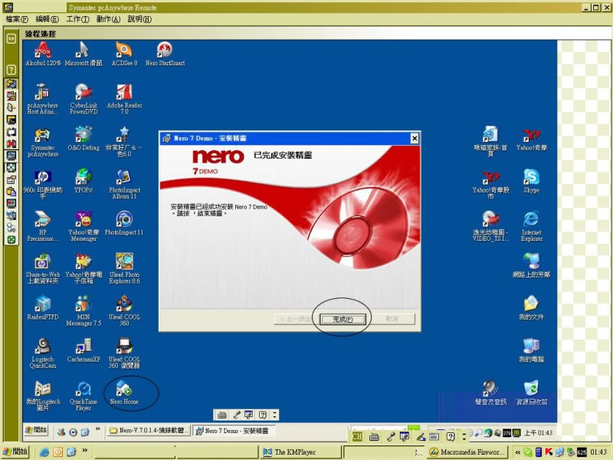This screenshot has height=460, width=613.
Task: Expand pcAnywhere sidebar with top arrow icon
Action: click(11, 38)
